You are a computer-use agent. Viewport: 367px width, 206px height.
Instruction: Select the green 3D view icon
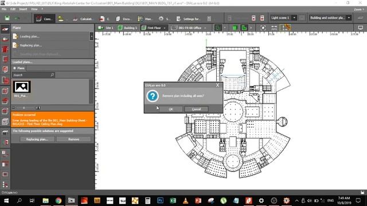235,28
